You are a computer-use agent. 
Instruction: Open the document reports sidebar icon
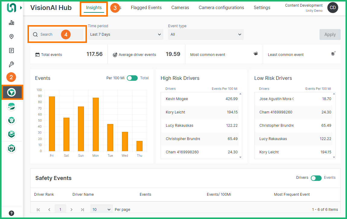point(11,51)
